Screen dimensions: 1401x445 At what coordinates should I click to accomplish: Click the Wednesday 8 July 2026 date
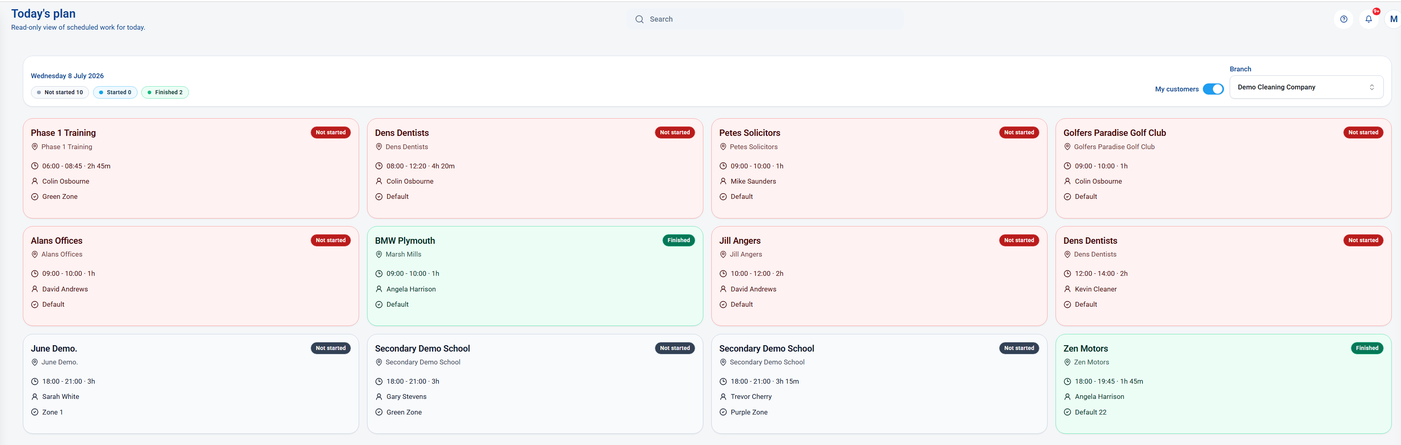click(67, 76)
